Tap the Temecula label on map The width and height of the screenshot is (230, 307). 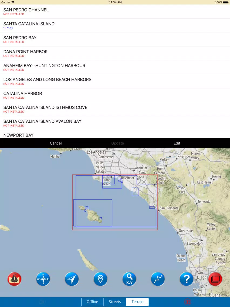tap(204, 202)
